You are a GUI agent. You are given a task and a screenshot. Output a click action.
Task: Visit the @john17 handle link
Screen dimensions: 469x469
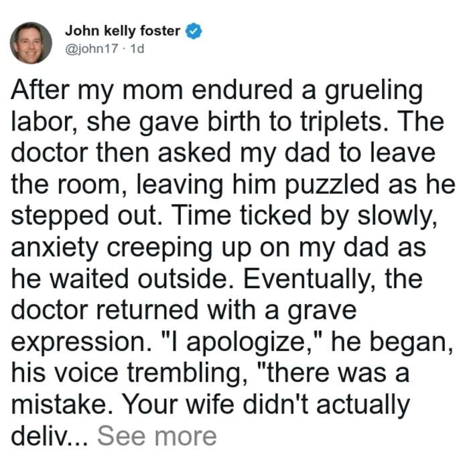92,48
